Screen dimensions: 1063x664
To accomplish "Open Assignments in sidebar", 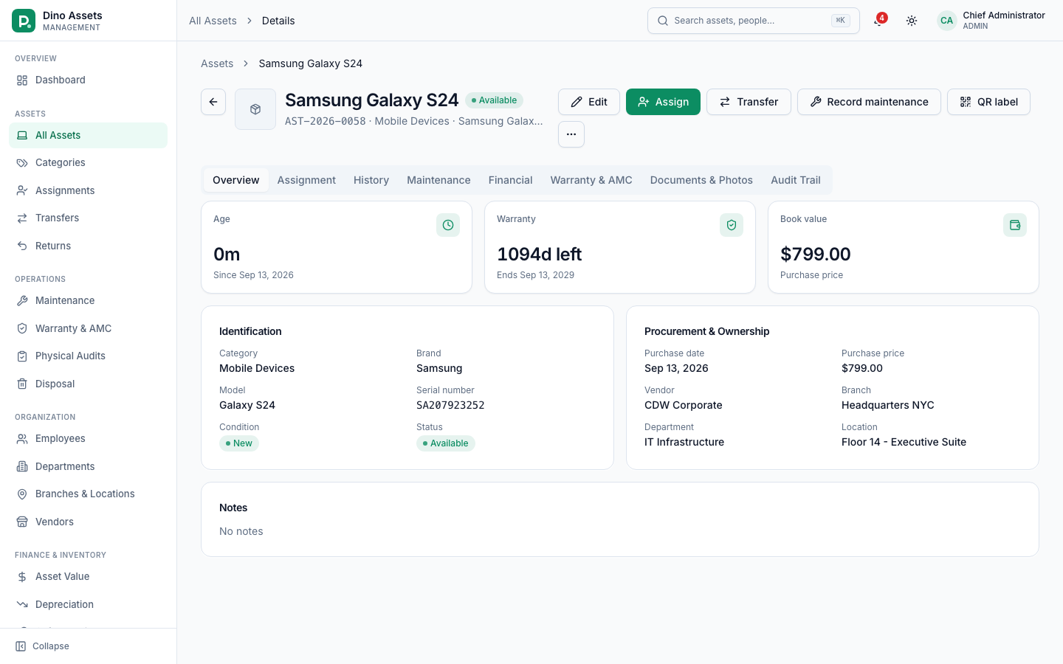I will [88, 190].
